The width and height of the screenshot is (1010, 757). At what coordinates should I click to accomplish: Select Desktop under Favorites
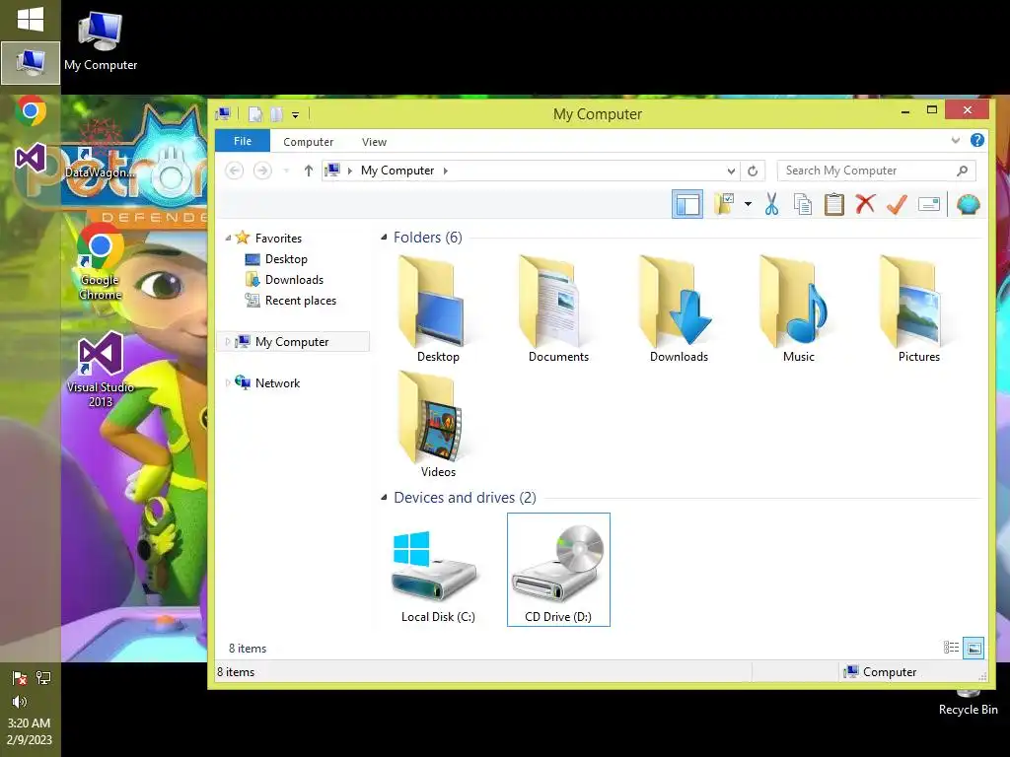(286, 259)
